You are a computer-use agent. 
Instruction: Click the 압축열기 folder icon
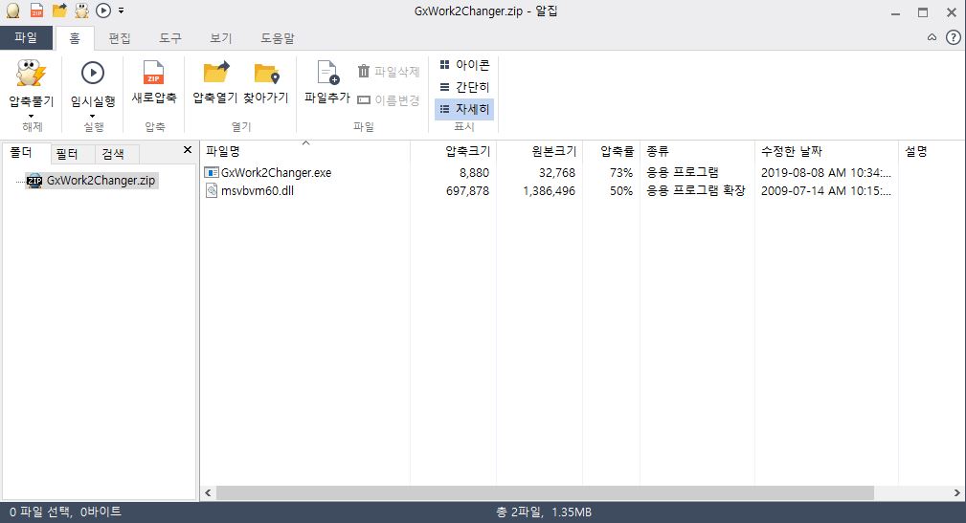tap(215, 72)
